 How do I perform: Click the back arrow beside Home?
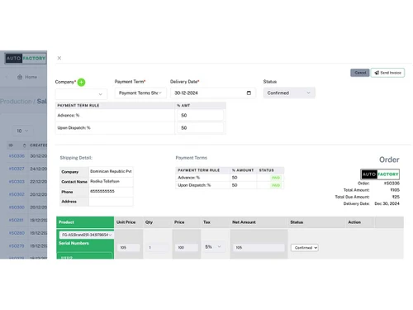pos(7,77)
